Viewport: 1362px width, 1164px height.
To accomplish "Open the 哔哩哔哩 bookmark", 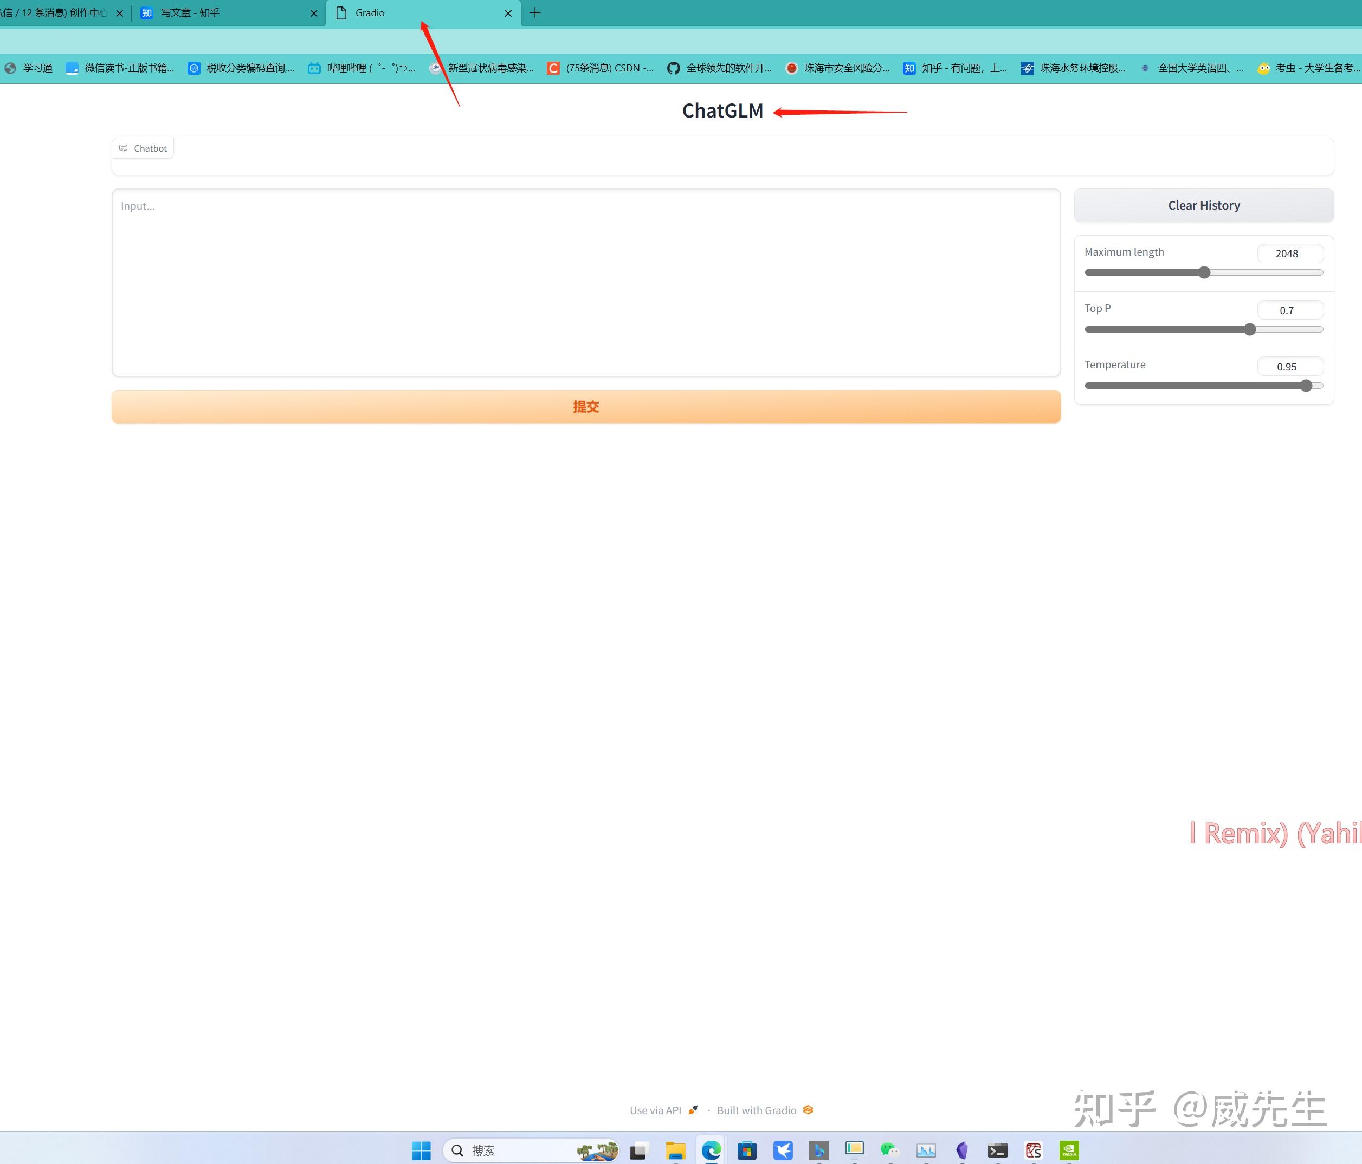I will 362,68.
